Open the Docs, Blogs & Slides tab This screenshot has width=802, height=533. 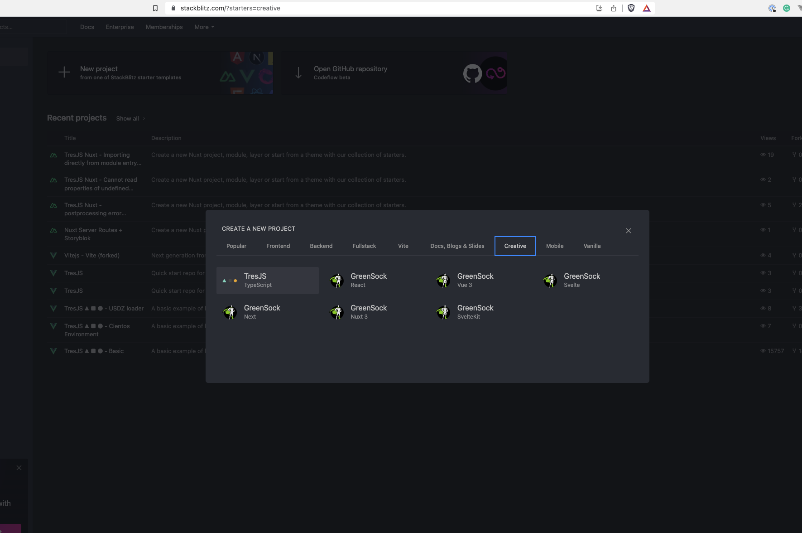pos(457,246)
